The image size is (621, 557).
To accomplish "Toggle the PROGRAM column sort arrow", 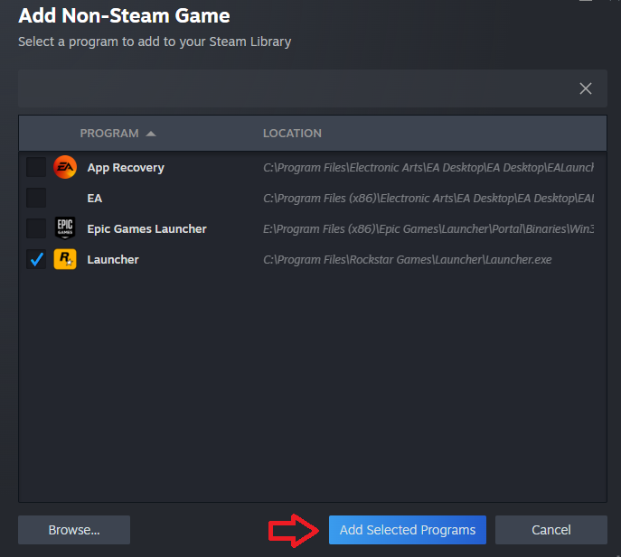I will pyautogui.click(x=151, y=134).
